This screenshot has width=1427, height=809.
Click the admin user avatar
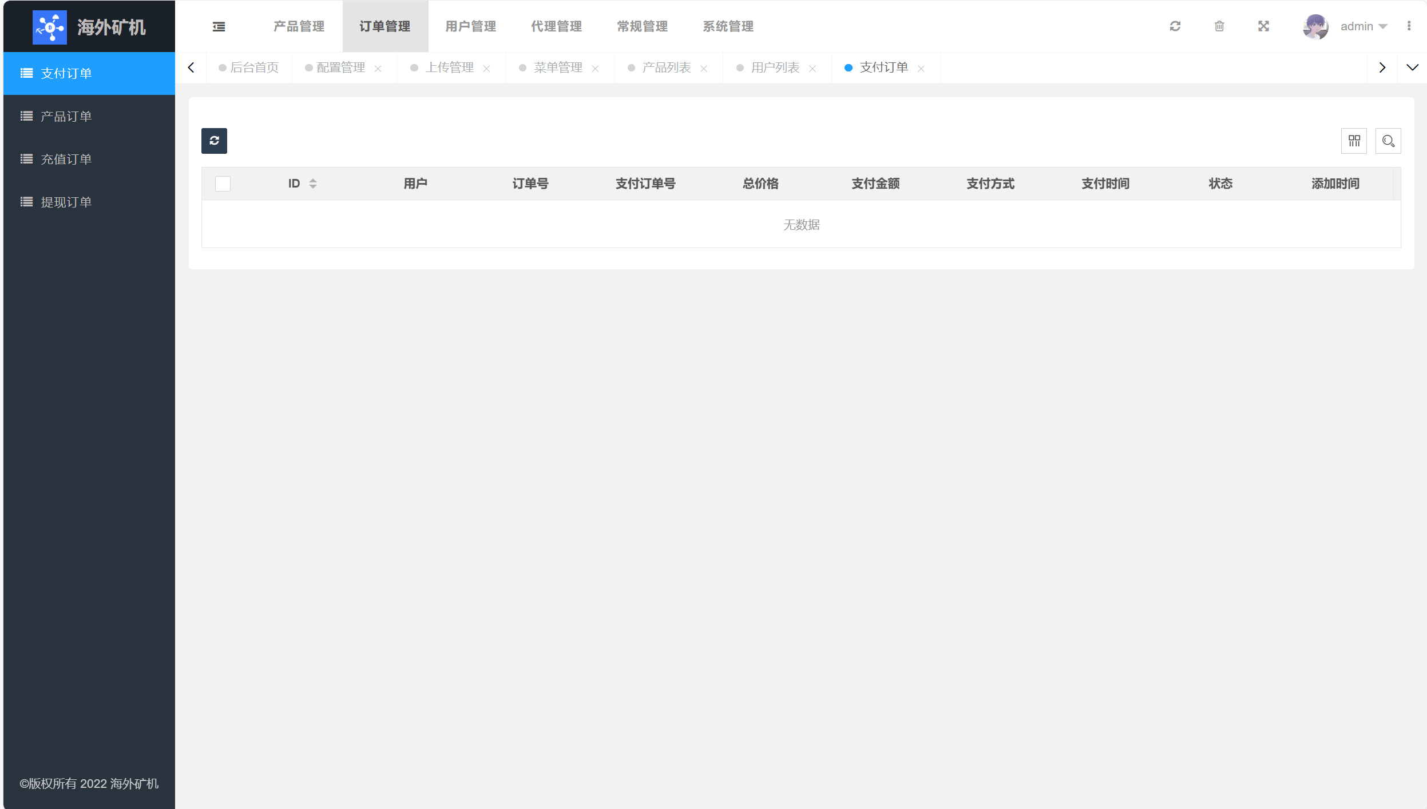[x=1315, y=26]
